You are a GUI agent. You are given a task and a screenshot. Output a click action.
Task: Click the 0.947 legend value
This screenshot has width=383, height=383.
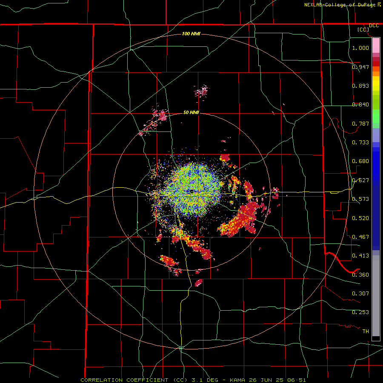pos(360,67)
